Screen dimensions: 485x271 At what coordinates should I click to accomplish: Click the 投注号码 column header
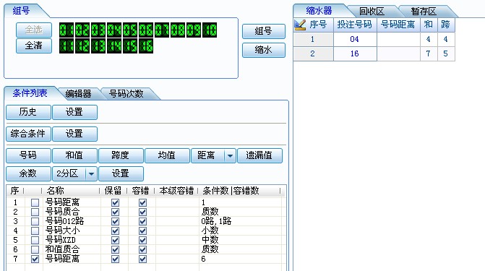(355, 25)
